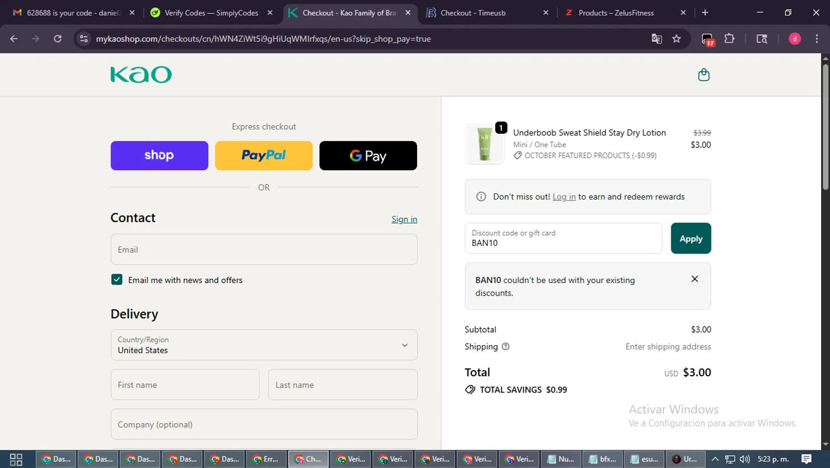Show hidden system tray icons

coord(715,459)
